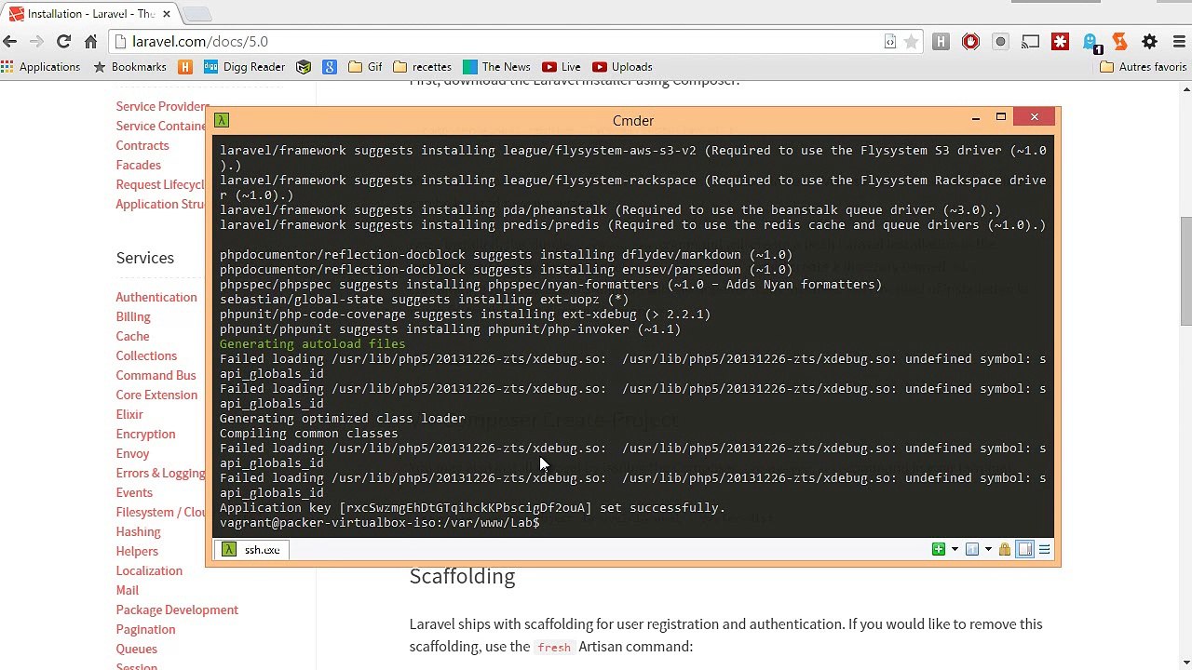Screen dimensions: 1192x670
Task: Open the YouTube Uploads bookmark
Action: pos(622,67)
